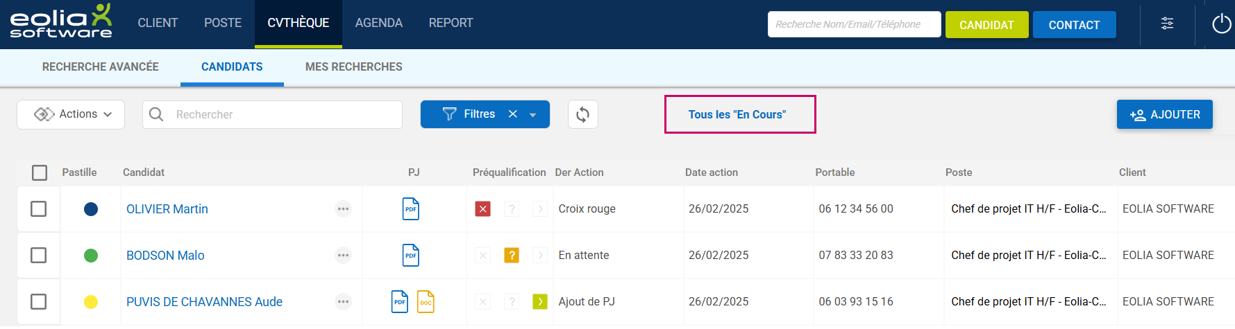Switch to the AGENDA menu
1235x329 pixels.
pos(378,23)
